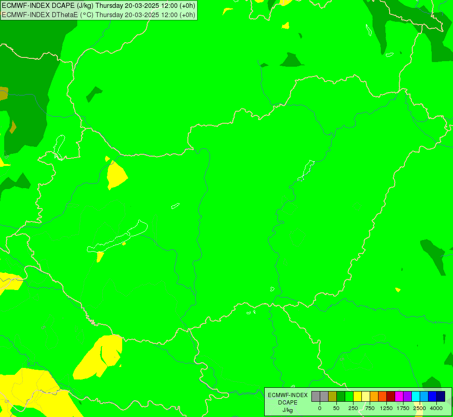Pick the cyan legend swatch
The image size is (453, 417).
click(416, 397)
